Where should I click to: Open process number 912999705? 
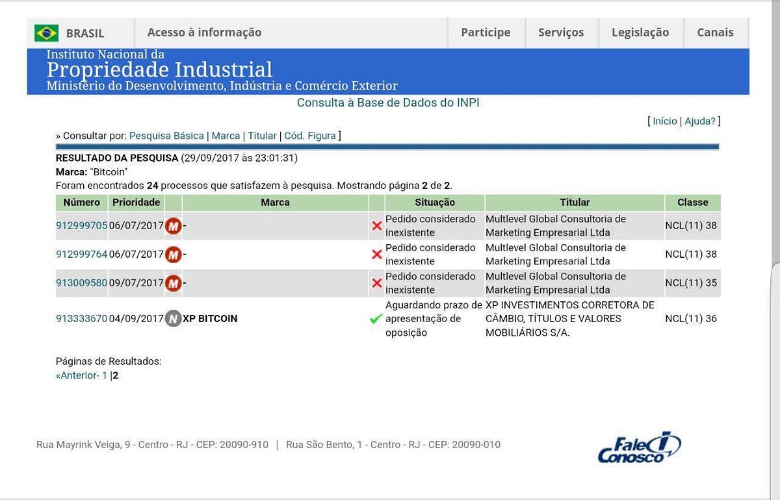click(82, 226)
